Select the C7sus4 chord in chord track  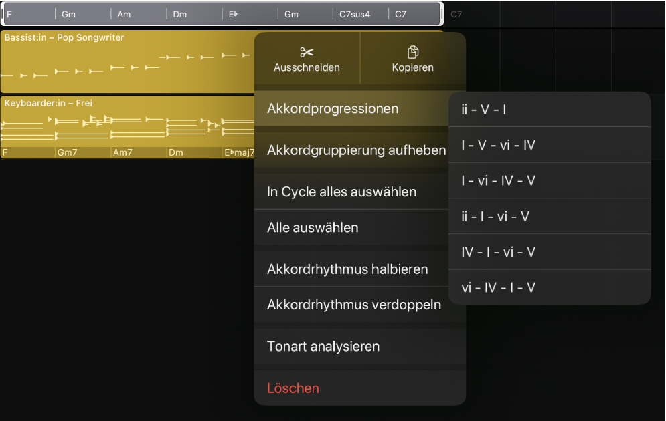(x=361, y=14)
